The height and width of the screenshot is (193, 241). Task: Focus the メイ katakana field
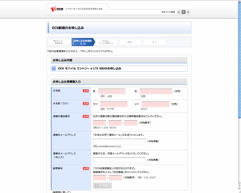tap(155, 104)
